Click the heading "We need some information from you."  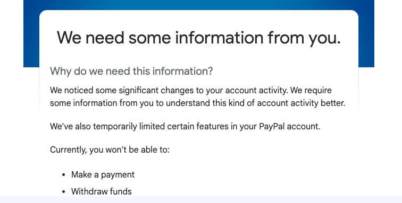pyautogui.click(x=199, y=38)
